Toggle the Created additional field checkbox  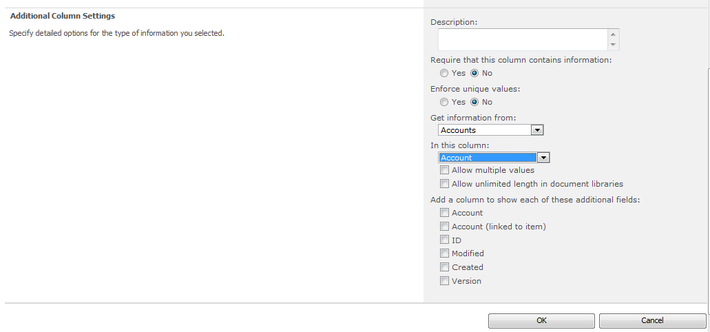[x=445, y=267]
